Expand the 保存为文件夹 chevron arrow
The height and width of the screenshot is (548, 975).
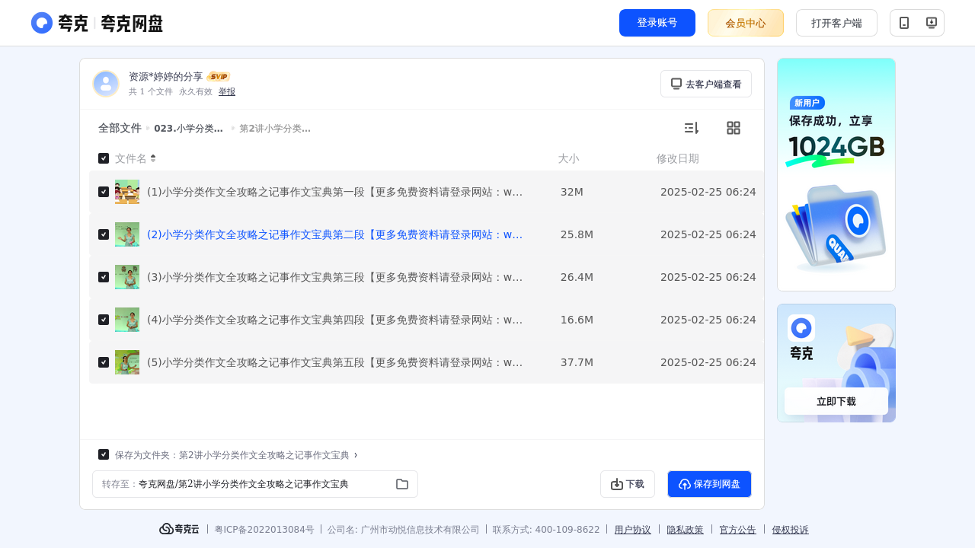coord(356,455)
